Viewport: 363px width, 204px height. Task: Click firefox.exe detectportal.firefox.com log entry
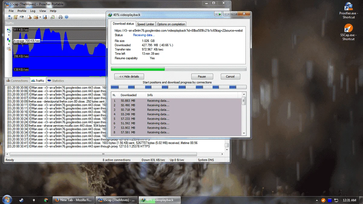click(57, 102)
